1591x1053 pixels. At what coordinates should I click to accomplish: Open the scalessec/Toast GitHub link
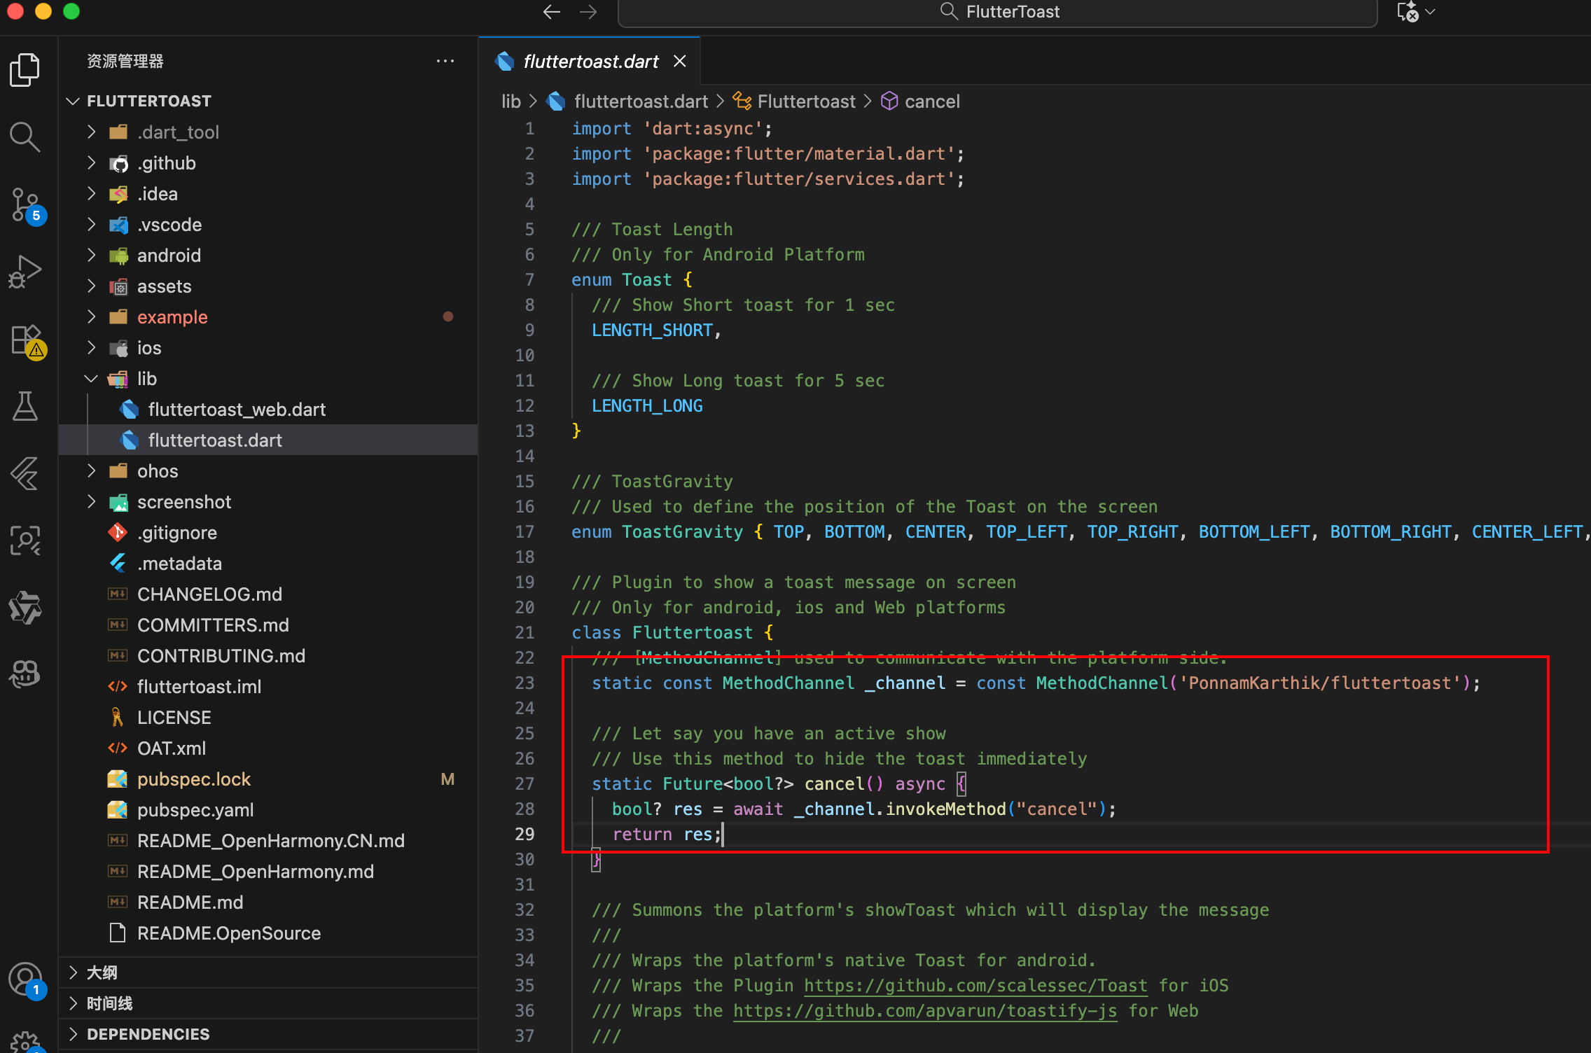point(975,986)
